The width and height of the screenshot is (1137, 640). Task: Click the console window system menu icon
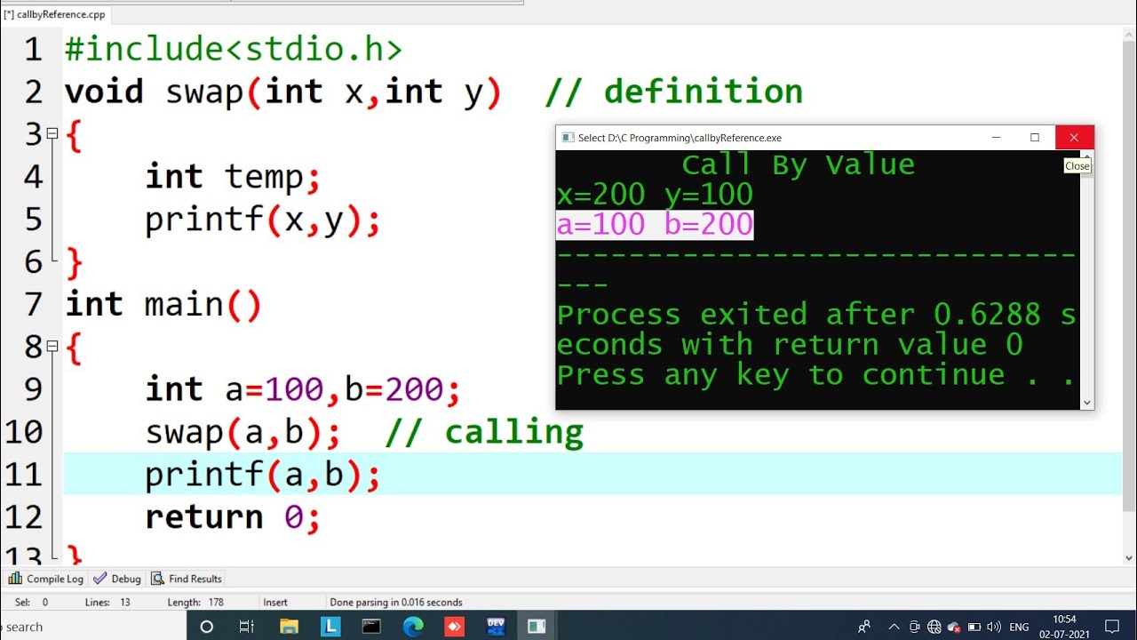pos(568,138)
